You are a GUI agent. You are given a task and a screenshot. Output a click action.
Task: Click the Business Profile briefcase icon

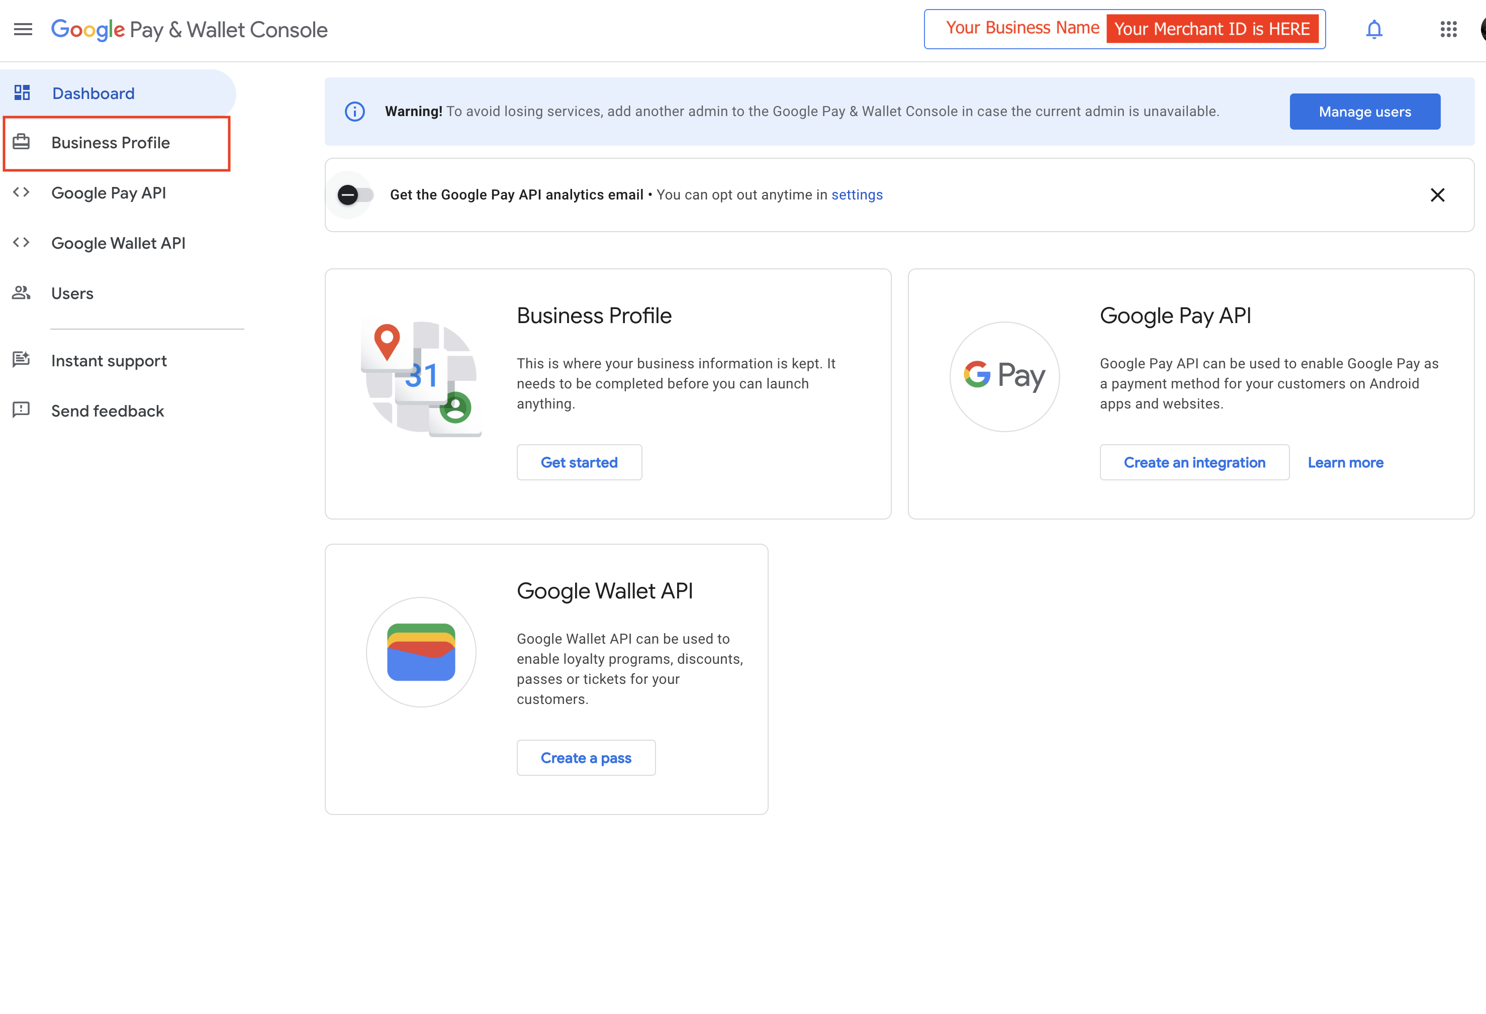point(21,142)
